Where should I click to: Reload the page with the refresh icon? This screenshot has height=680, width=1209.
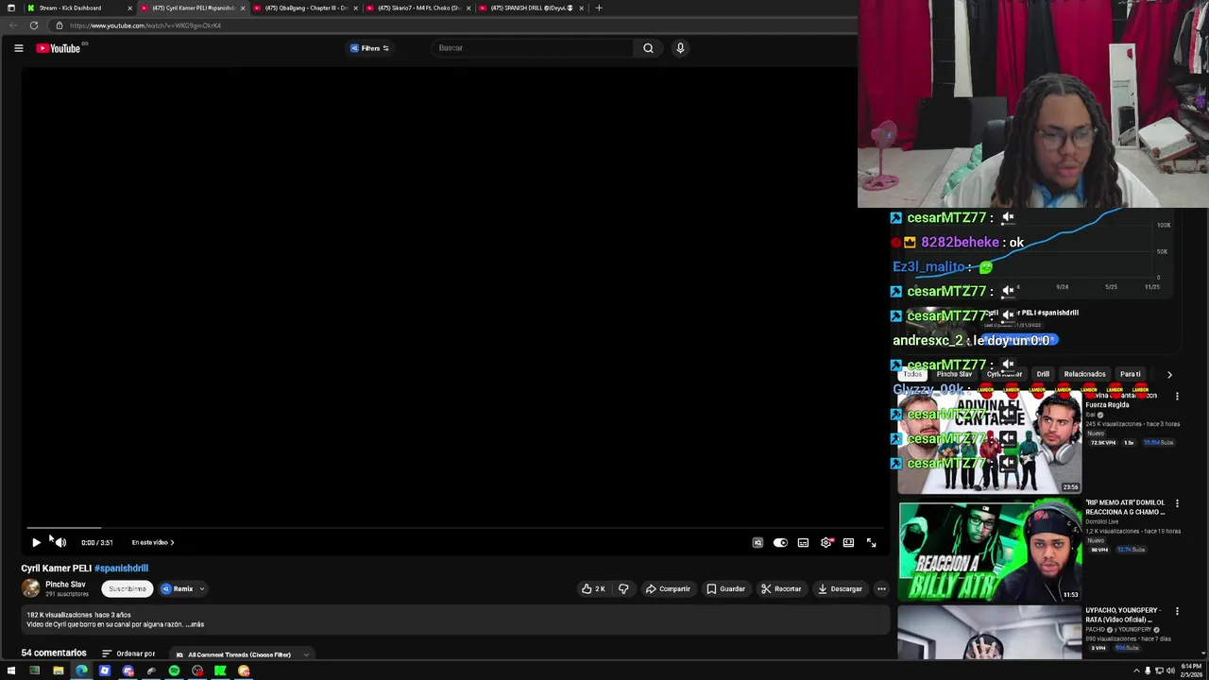click(x=33, y=25)
